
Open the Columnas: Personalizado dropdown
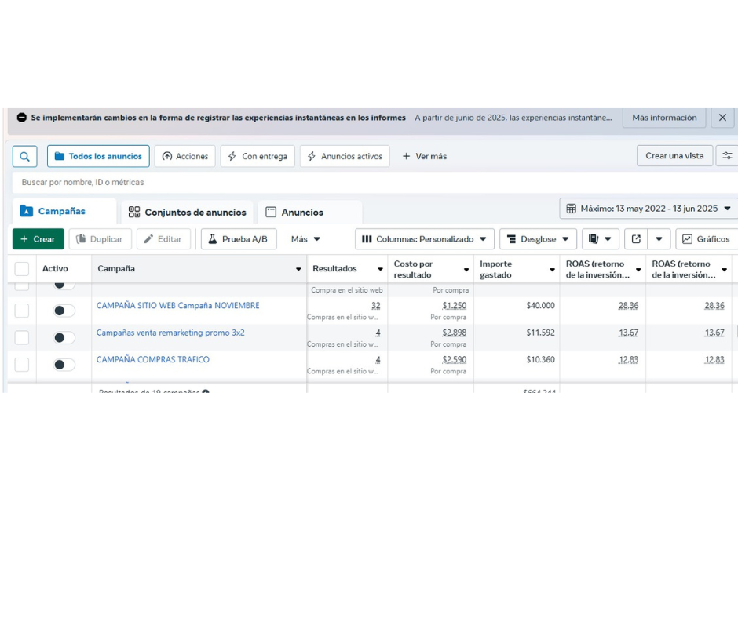click(x=424, y=239)
